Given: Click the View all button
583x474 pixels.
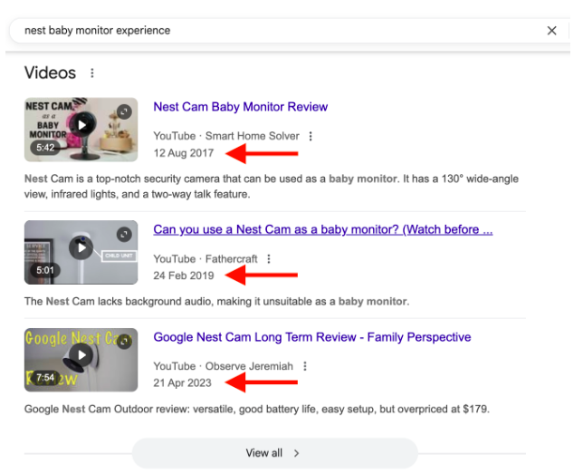Looking at the screenshot, I should point(274,453).
